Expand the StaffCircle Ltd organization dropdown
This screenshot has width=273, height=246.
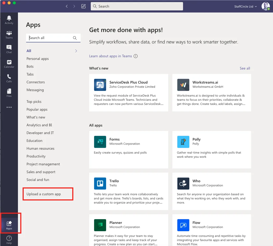[245, 7]
